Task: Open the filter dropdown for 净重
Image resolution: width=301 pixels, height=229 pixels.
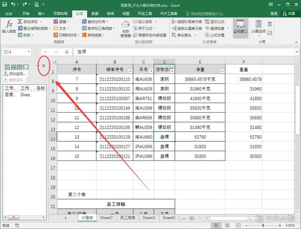Action: tap(222, 71)
